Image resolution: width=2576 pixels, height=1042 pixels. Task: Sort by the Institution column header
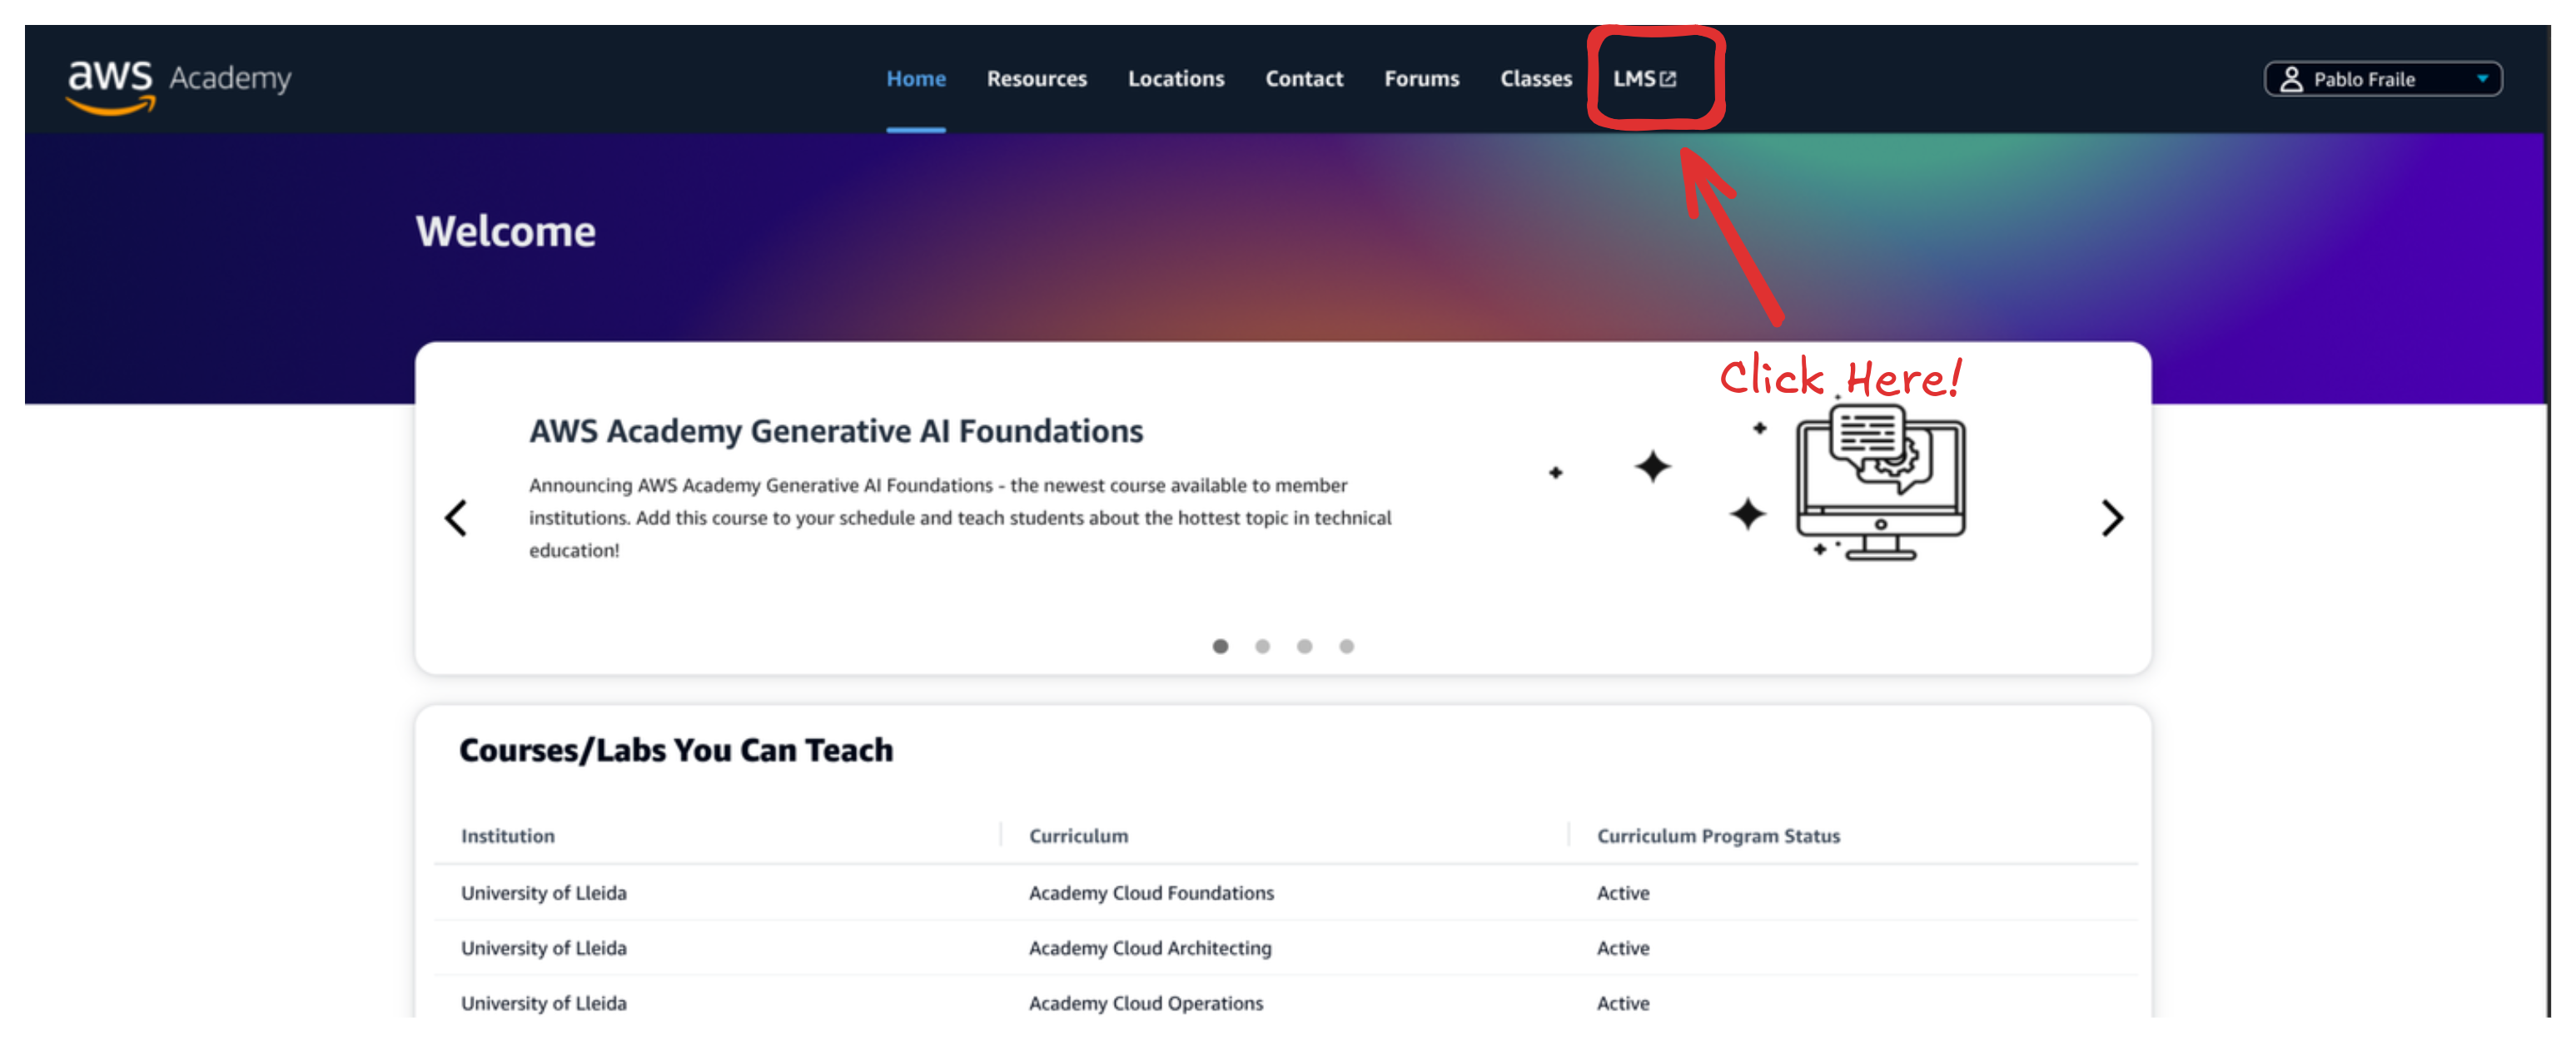(507, 836)
